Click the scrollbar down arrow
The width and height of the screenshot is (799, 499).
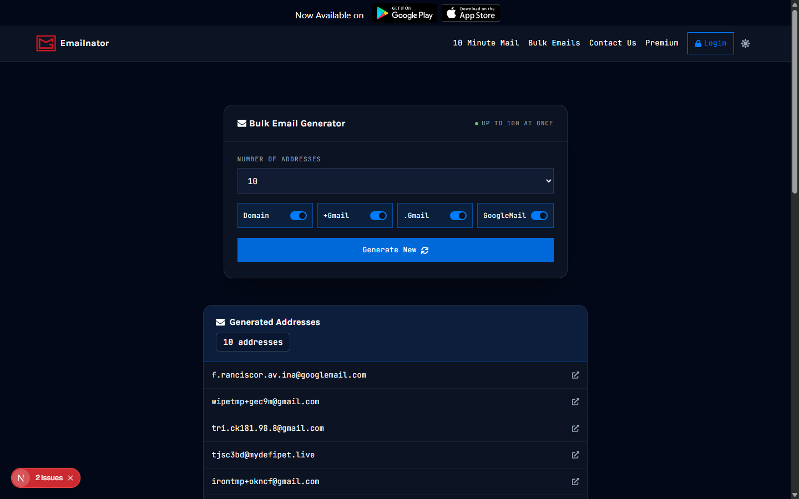tap(795, 495)
